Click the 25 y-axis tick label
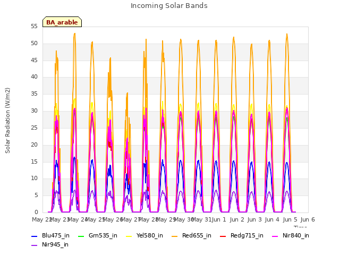340x255 pixels. [34, 127]
